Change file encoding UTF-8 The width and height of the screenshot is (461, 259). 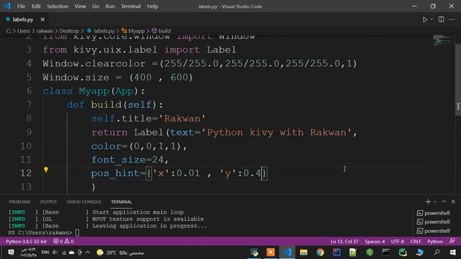(x=398, y=242)
